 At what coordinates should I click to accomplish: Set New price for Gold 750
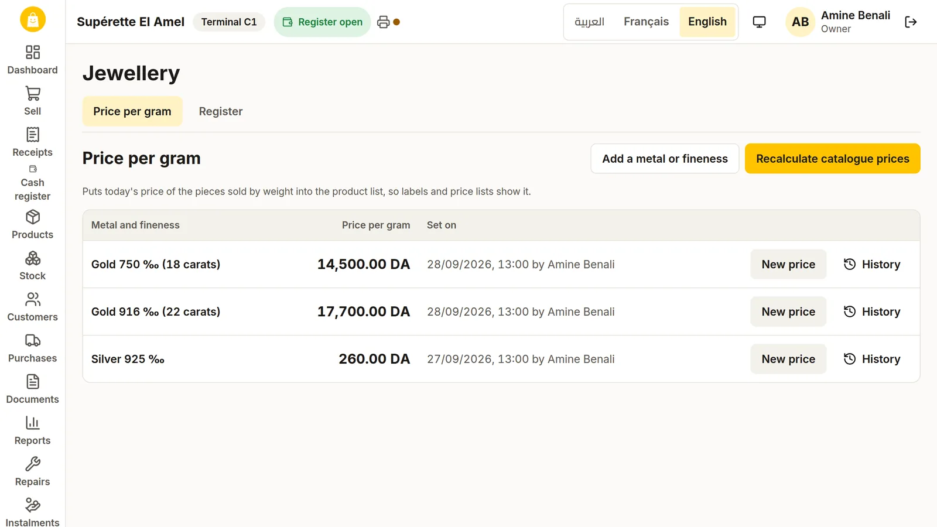(788, 264)
